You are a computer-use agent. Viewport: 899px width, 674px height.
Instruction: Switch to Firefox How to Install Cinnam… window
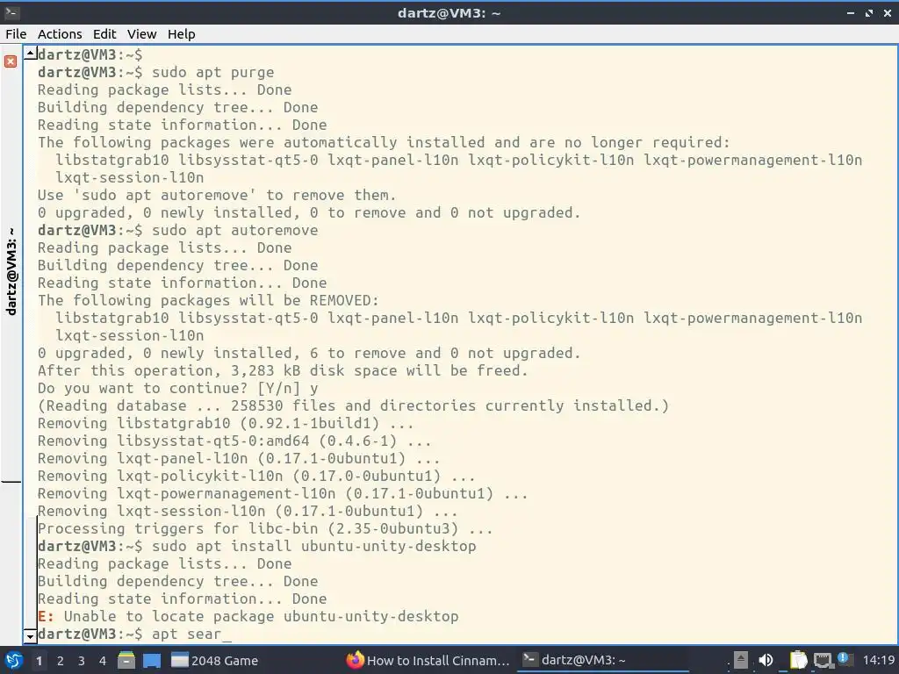coord(428,660)
